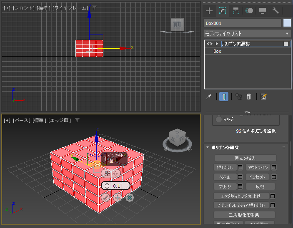Screen dimensions: 293x228
Task: Open settings box next to エッジからヒンジ立上げ
Action: (x=273, y=196)
